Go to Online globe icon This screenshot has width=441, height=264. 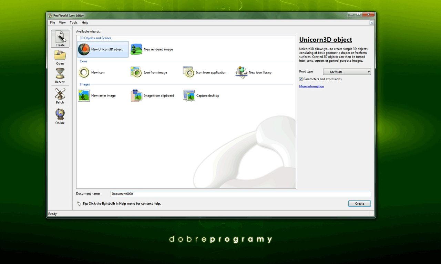60,116
